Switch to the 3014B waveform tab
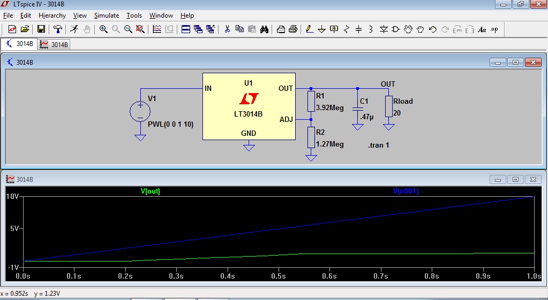548x300 pixels. tap(54, 44)
